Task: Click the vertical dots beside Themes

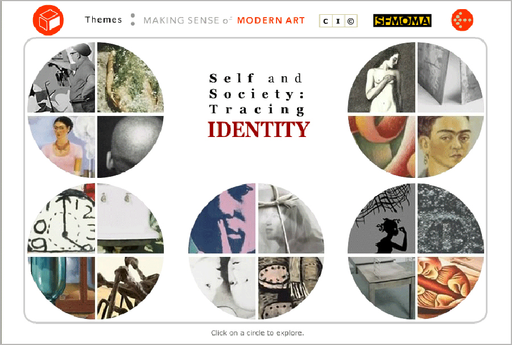Action: click(x=133, y=19)
